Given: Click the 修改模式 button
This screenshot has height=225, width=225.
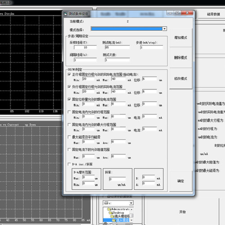Looking at the screenshot, I should coord(180,78).
